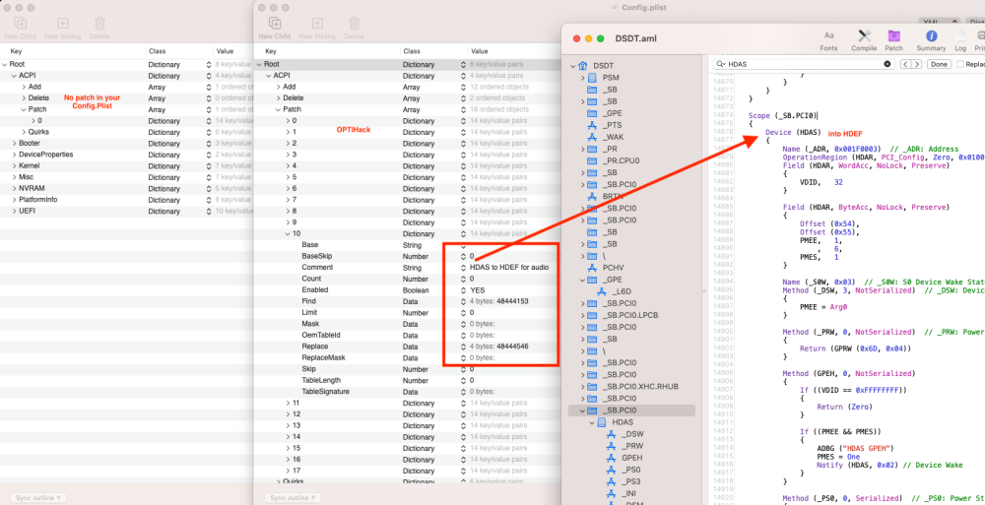Screen dimensions: 985x505
Task: Show the Summary info icon
Action: pos(931,40)
